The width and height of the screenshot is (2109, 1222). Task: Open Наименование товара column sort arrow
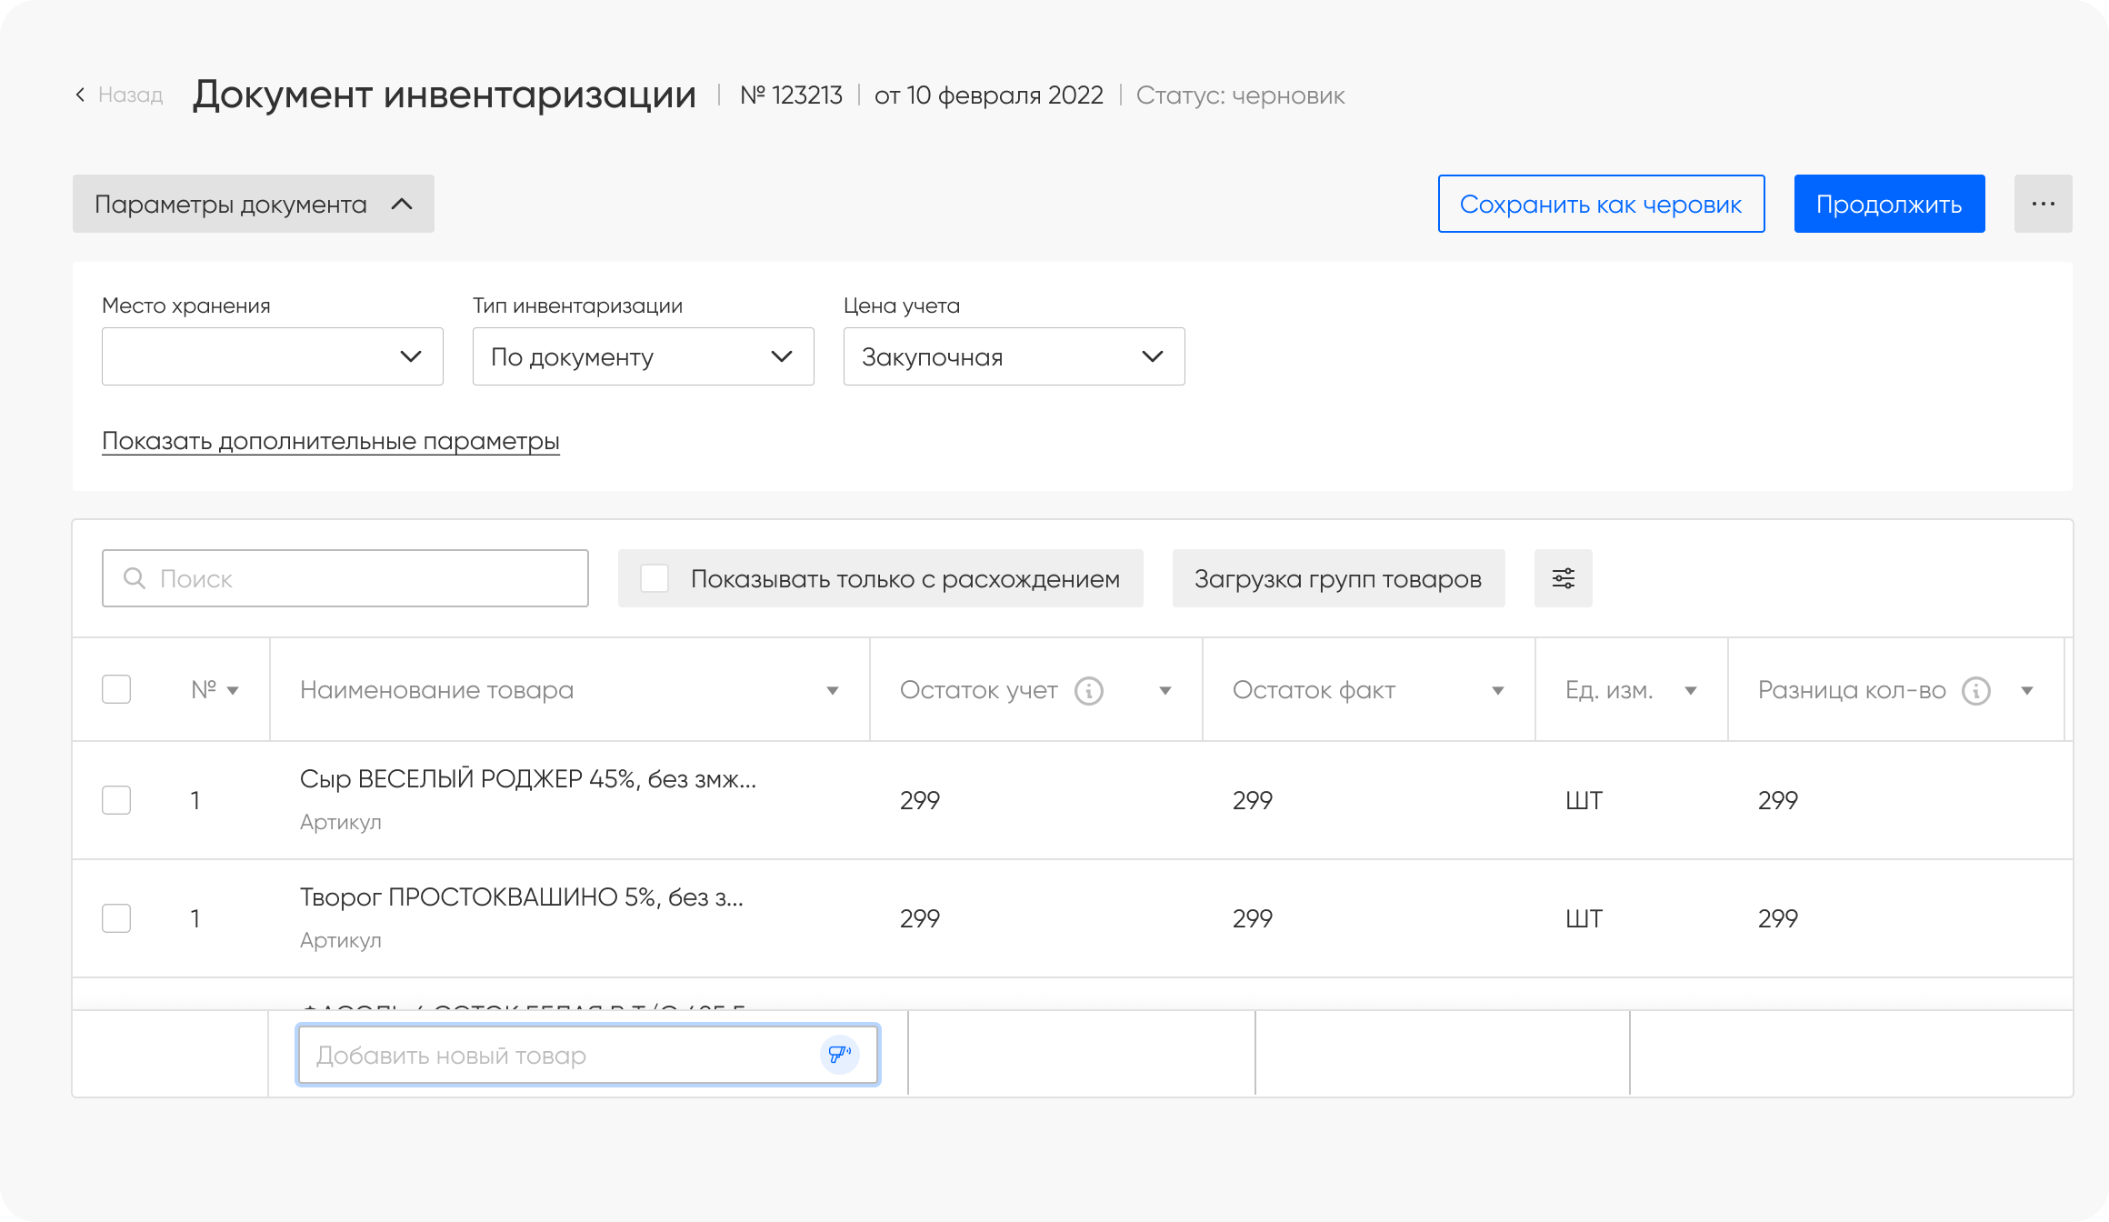(833, 691)
